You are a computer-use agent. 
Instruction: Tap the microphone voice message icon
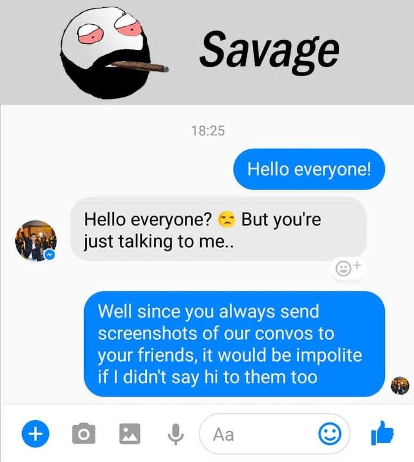pos(176,434)
